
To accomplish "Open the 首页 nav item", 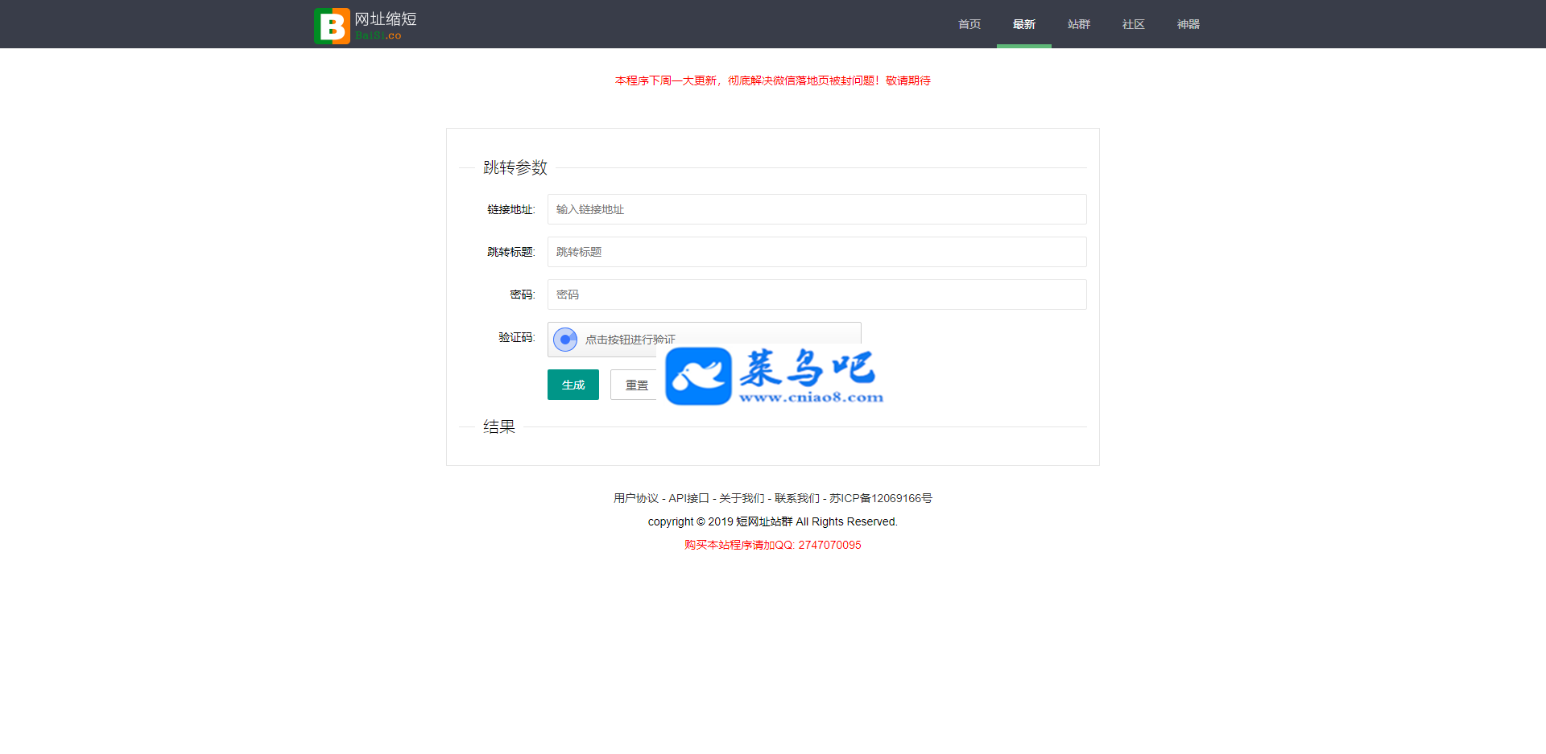I will [x=969, y=24].
